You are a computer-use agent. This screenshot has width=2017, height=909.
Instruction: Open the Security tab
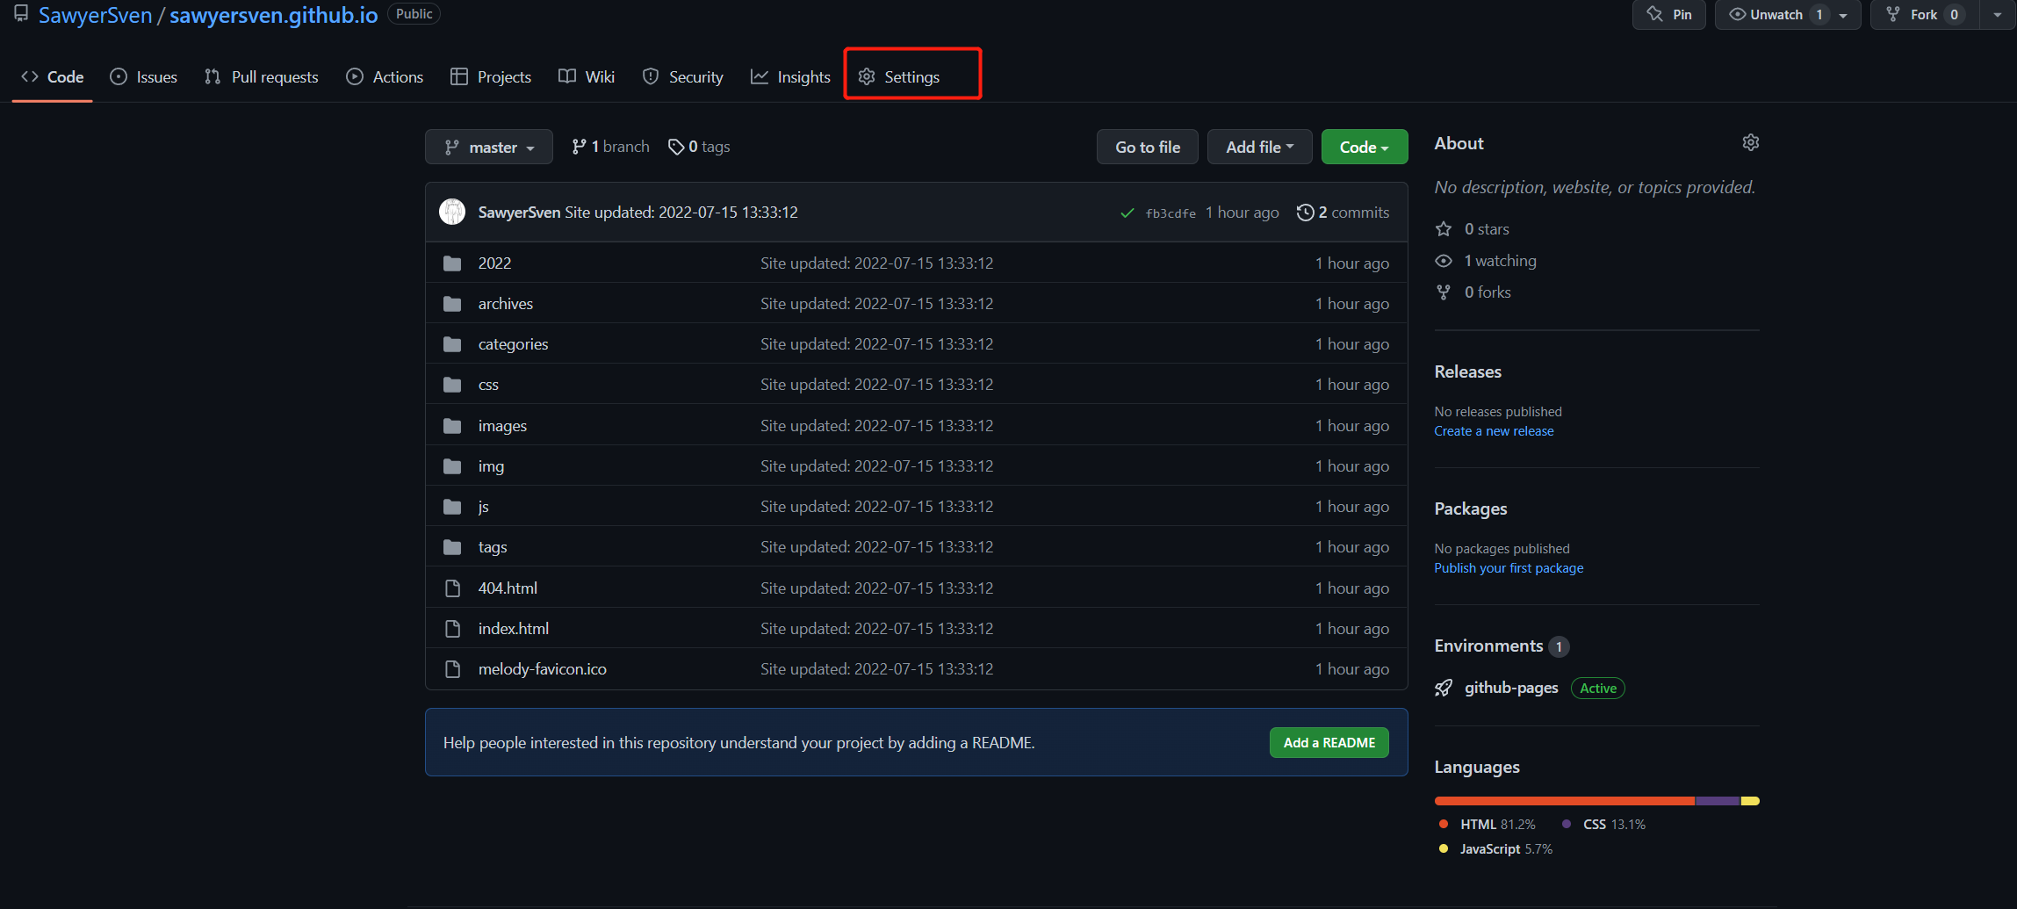coord(683,76)
